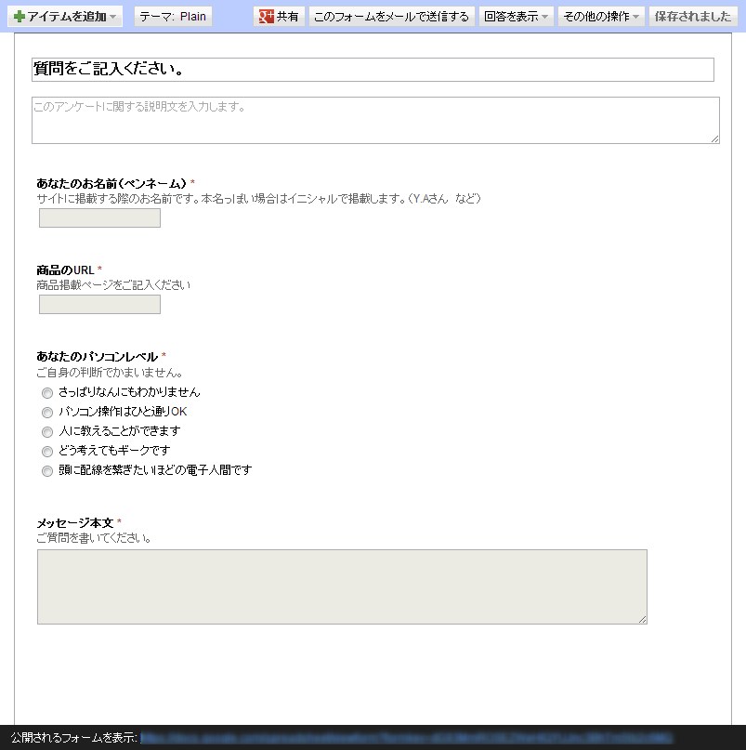This screenshot has width=746, height=750.
Task: Click the ご自身の判断でかまいません help text
Action: [110, 372]
